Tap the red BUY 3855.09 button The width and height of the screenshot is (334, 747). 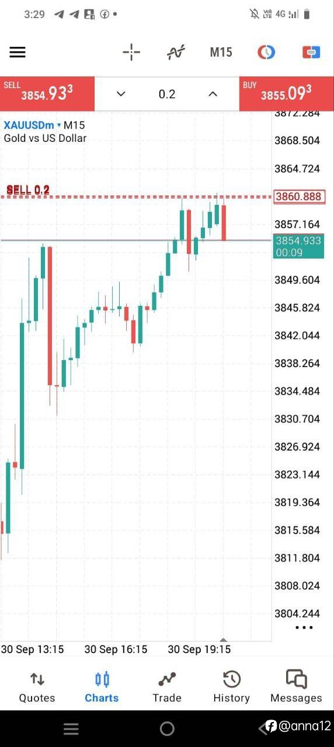(287, 93)
